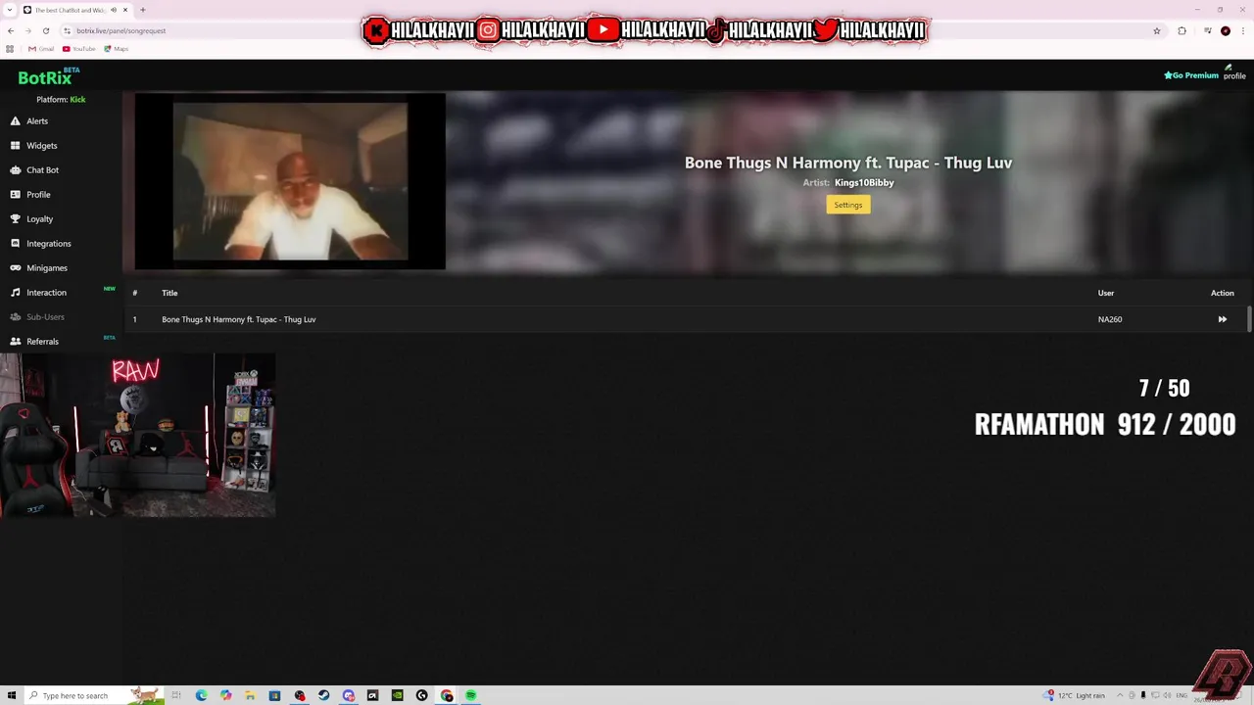Image resolution: width=1254 pixels, height=705 pixels.
Task: Open the profile icon at the top right
Action: pos(1234,72)
